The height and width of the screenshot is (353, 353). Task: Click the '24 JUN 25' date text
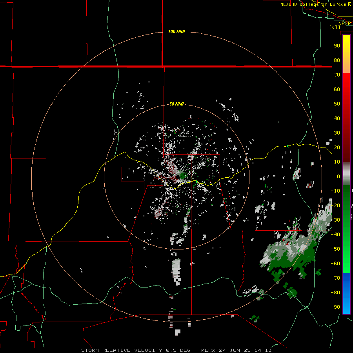pos(235,350)
